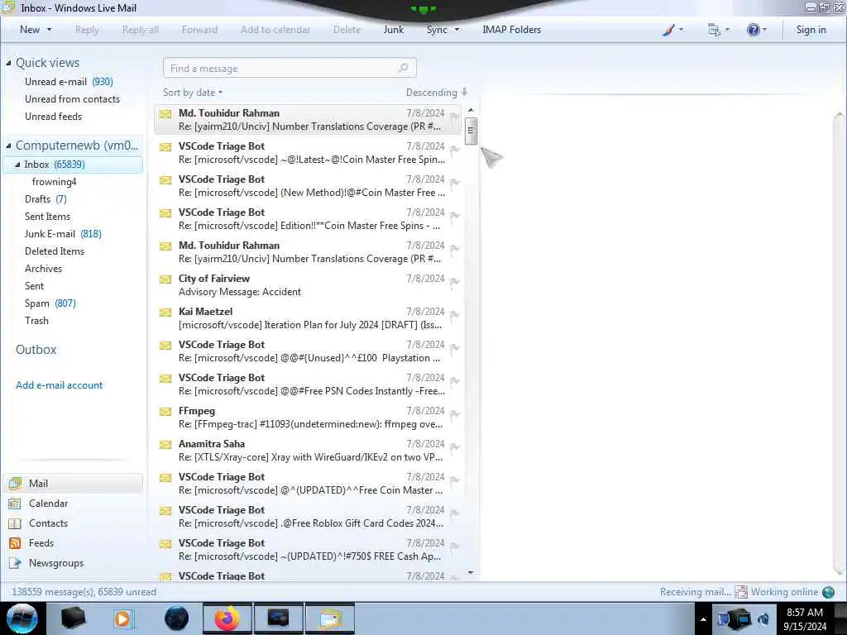This screenshot has width=847, height=635.
Task: Select the frowning4 subfolder
Action: tap(54, 182)
